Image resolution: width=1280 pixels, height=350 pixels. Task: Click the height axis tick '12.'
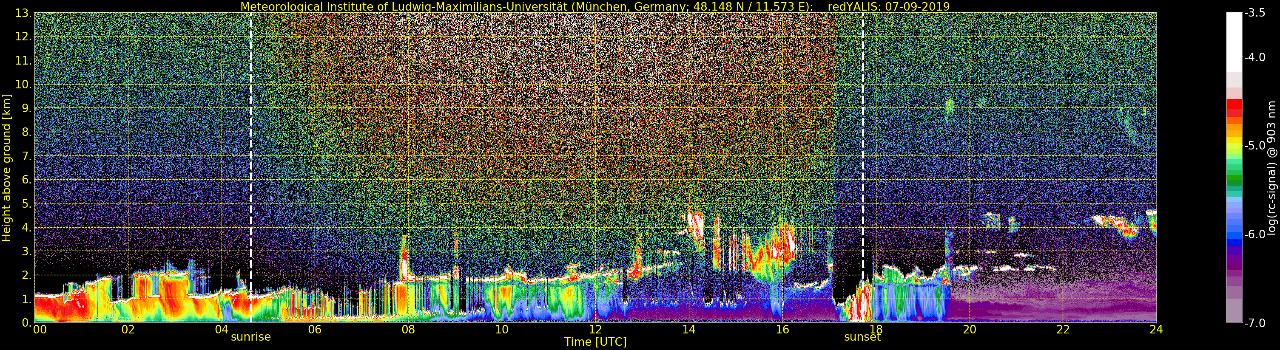tap(24, 37)
